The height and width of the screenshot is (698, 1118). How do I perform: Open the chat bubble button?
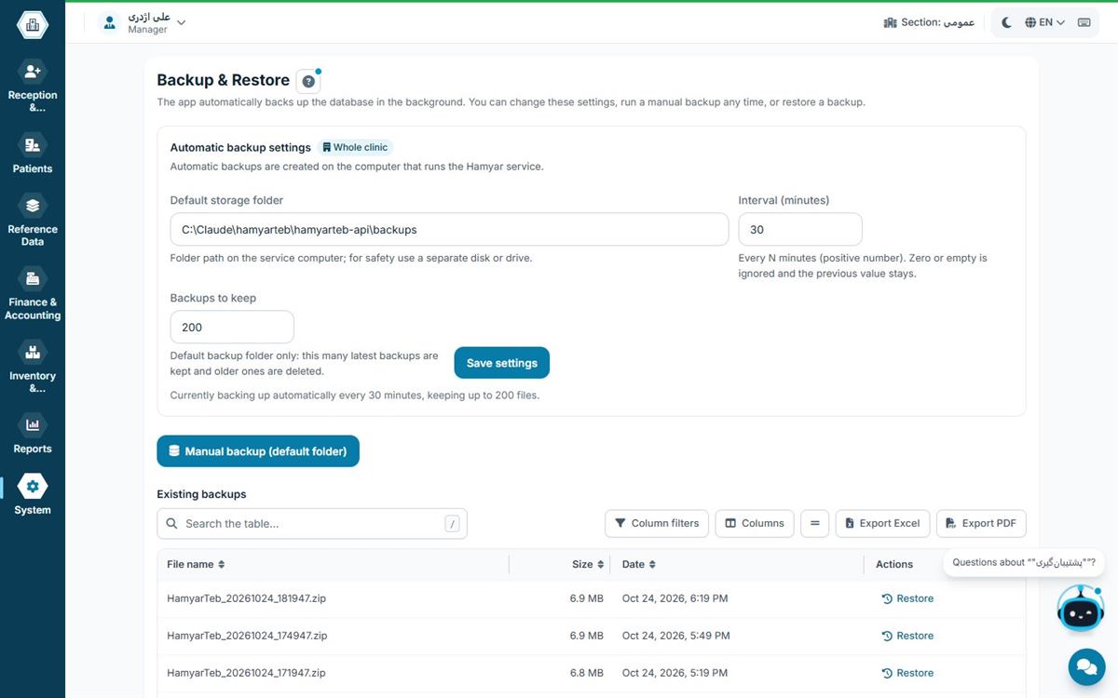(x=1086, y=666)
